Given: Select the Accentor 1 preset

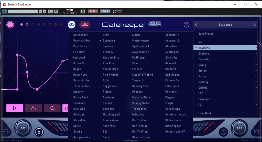Looking at the screenshot, I should 172,35.
